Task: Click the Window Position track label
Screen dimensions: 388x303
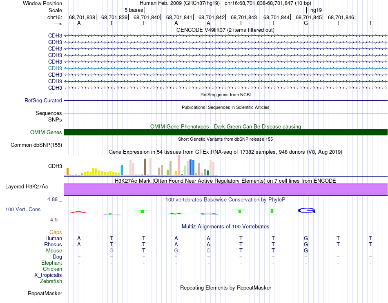Action: coord(42,3)
